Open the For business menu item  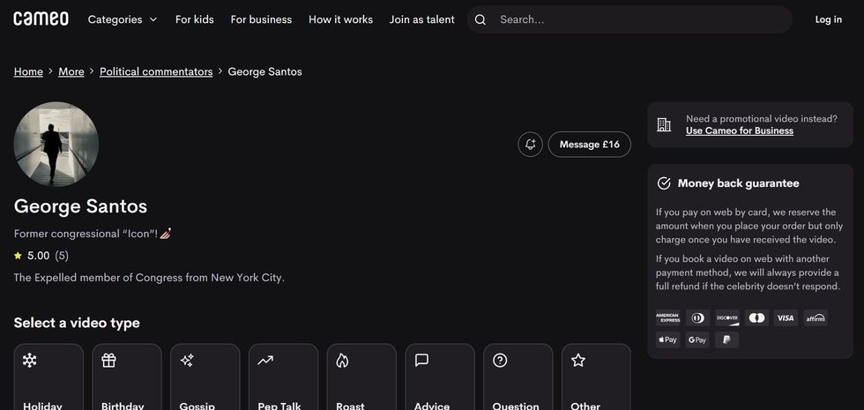(261, 19)
